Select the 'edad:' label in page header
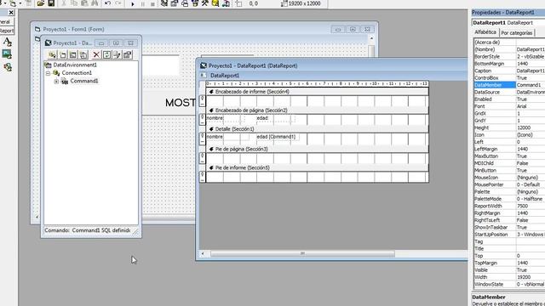 coord(276,118)
